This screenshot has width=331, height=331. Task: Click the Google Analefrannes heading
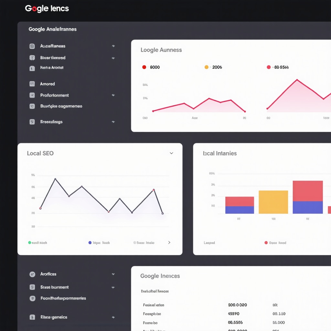coord(53,29)
